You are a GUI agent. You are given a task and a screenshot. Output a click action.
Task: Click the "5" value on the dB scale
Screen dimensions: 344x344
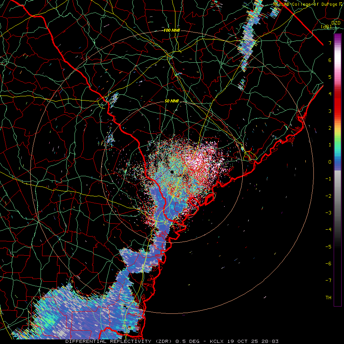(330, 77)
